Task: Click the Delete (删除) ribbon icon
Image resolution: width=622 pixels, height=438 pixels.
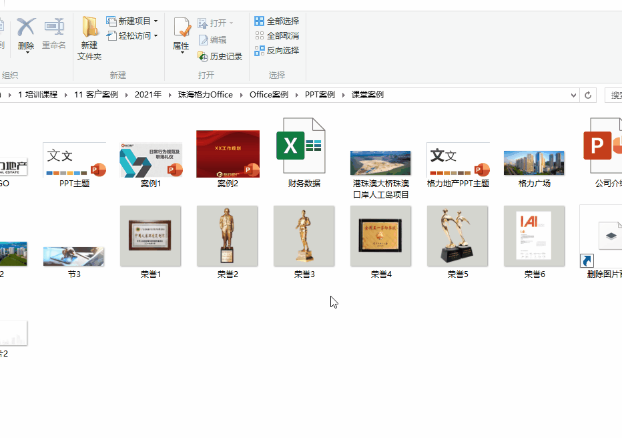Action: [x=26, y=28]
